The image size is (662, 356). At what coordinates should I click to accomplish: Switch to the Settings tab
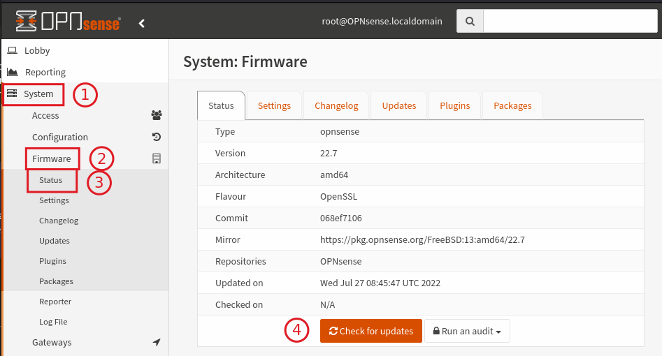click(275, 105)
